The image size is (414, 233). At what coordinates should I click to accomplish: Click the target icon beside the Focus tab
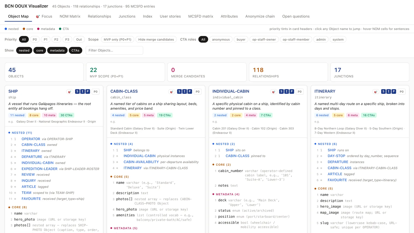[38, 17]
